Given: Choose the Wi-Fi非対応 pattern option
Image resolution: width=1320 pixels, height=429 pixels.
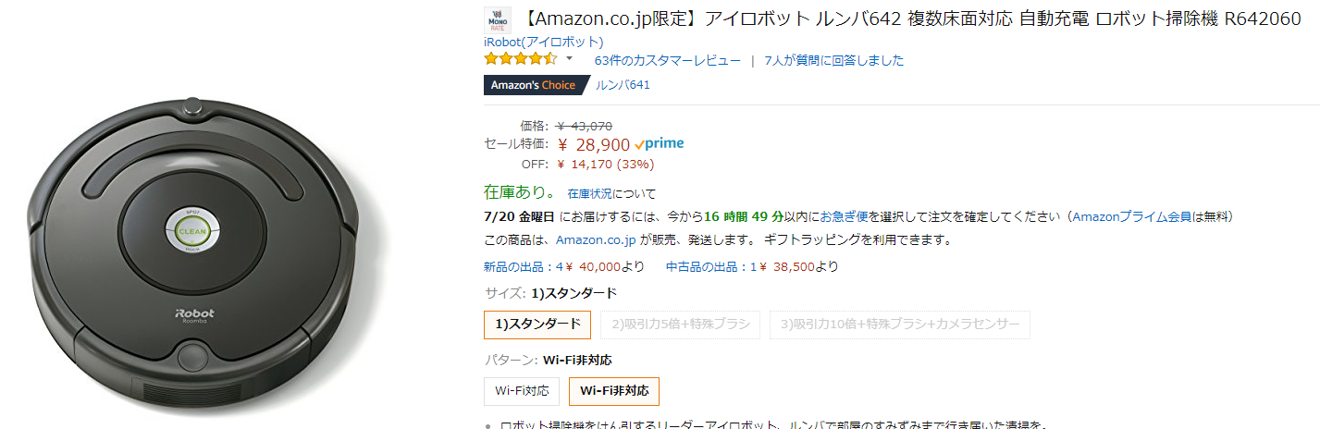Looking at the screenshot, I should pyautogui.click(x=613, y=391).
